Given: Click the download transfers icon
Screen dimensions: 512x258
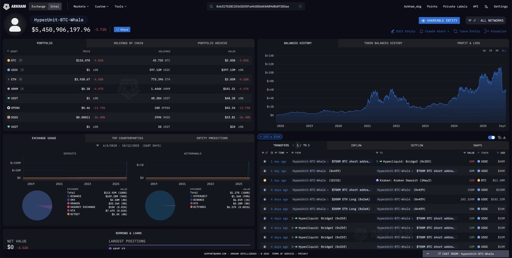Looking at the screenshot, I should [x=505, y=137].
